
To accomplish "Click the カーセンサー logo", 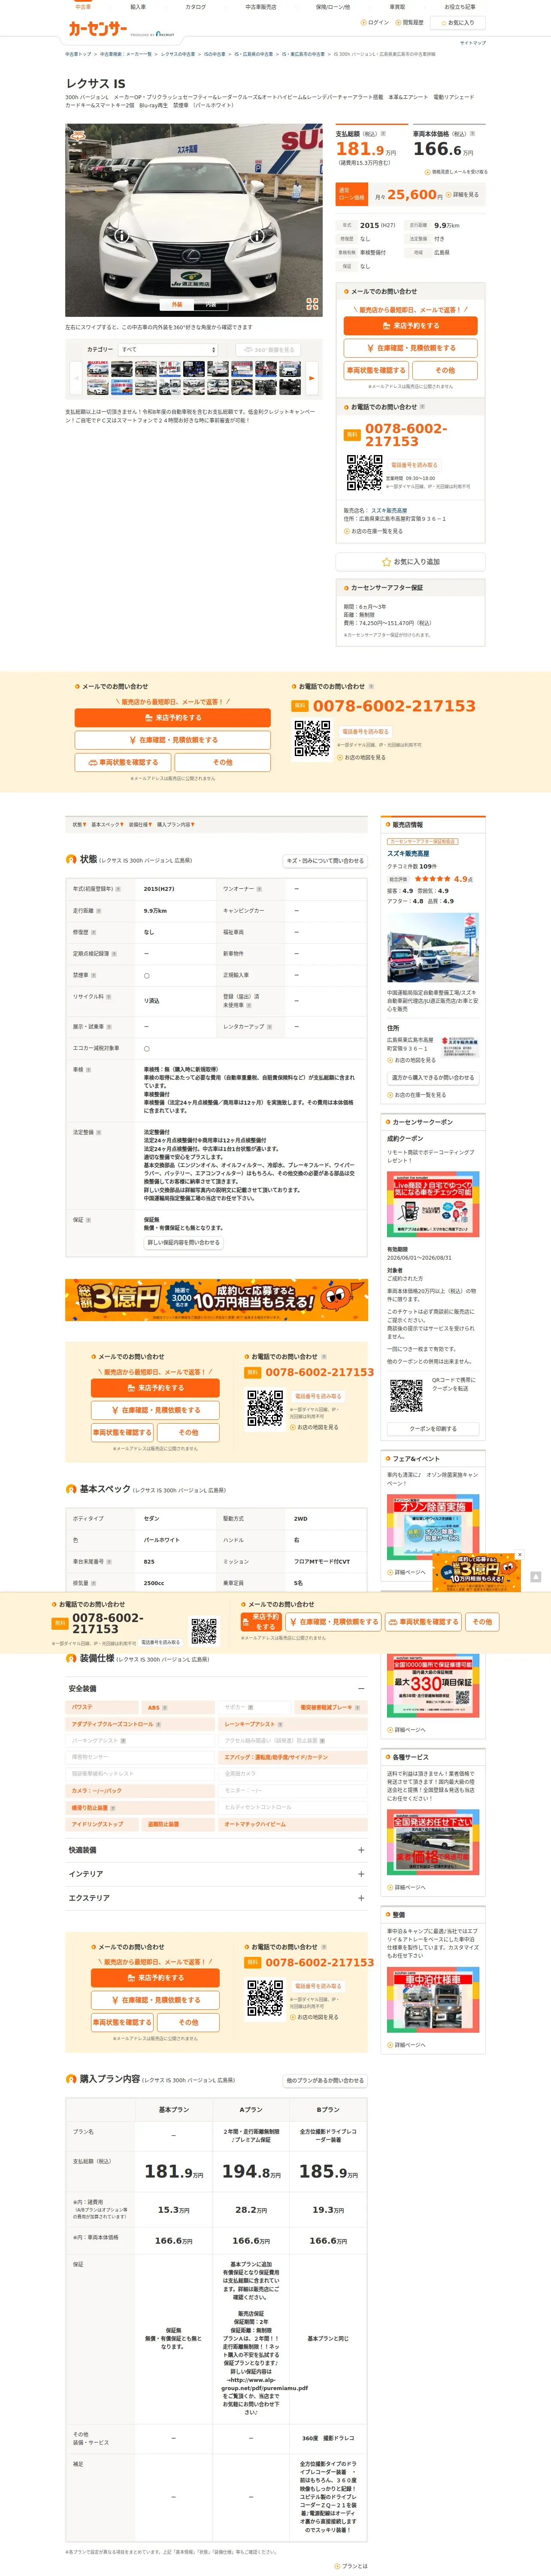I will [98, 29].
